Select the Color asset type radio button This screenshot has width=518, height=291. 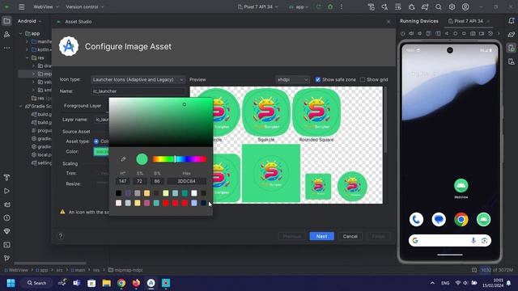pyautogui.click(x=96, y=141)
